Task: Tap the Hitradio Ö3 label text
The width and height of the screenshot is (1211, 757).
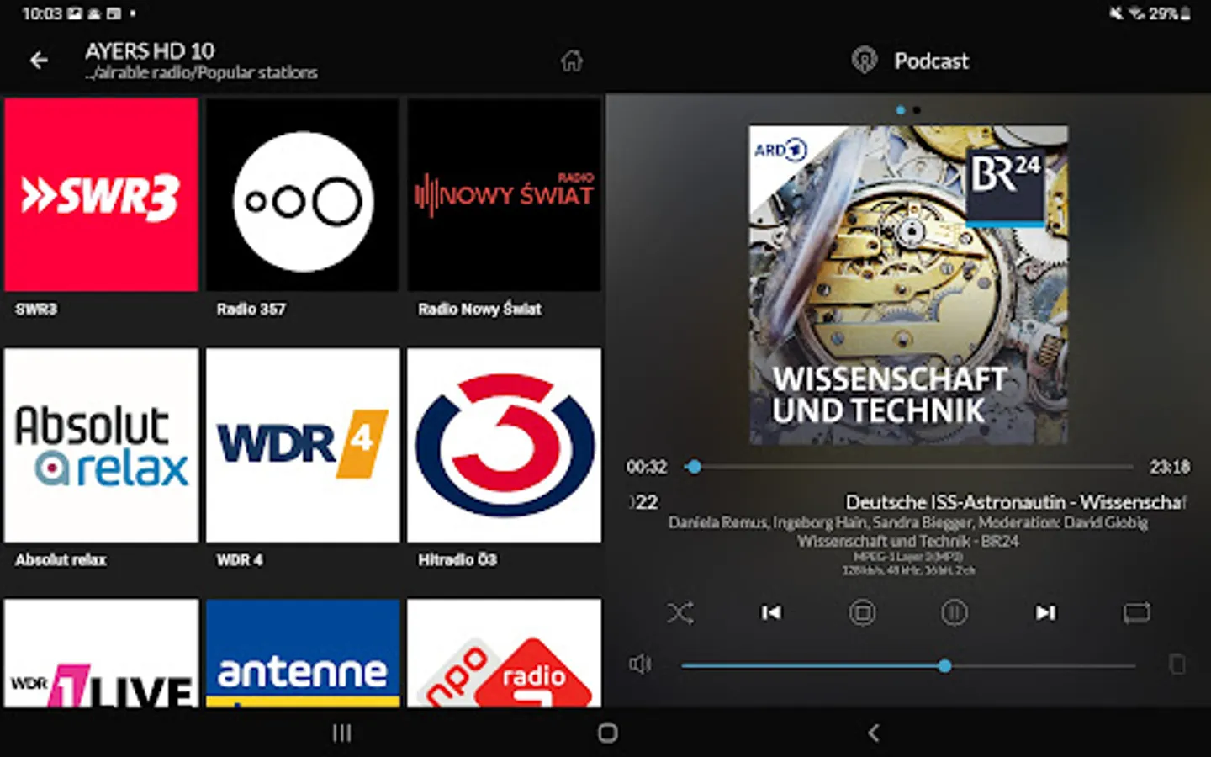Action: coord(457,560)
